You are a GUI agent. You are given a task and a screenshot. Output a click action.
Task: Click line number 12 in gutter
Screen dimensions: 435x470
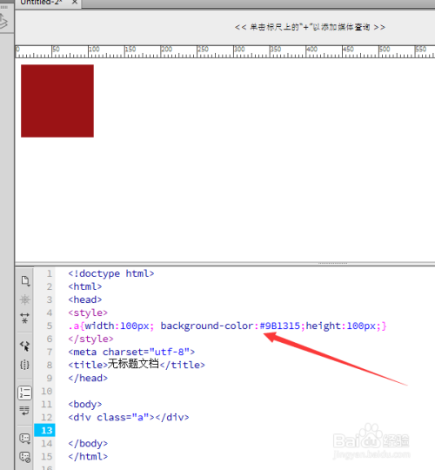[46, 418]
